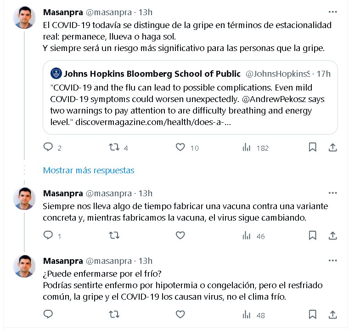Image resolution: width=349 pixels, height=330 pixels.
Task: View analytics of tweet with 182 views
Action: pos(247,148)
